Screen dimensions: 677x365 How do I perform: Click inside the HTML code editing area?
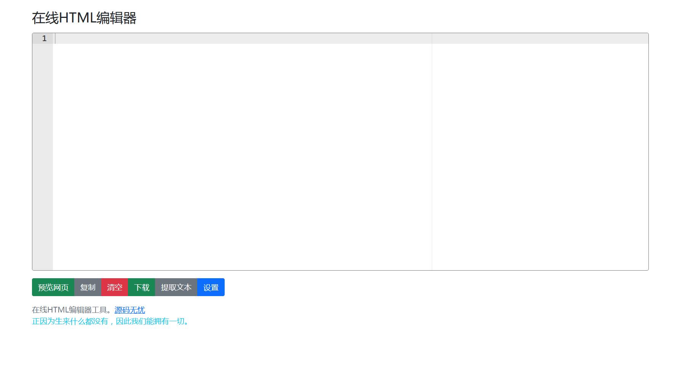tap(228, 114)
